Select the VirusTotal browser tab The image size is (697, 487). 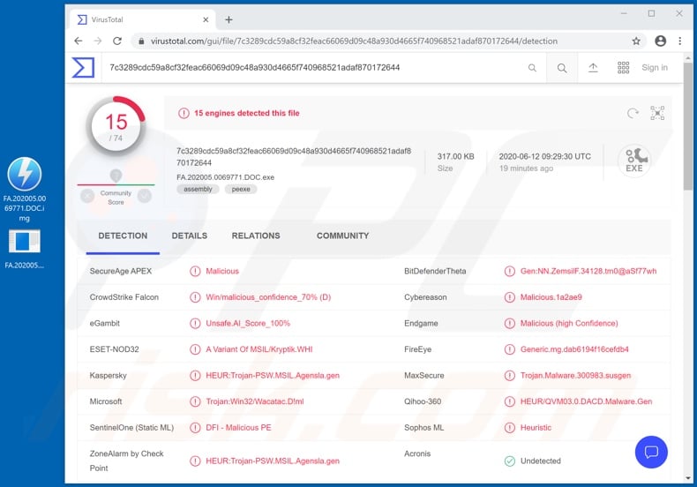[x=142, y=19]
